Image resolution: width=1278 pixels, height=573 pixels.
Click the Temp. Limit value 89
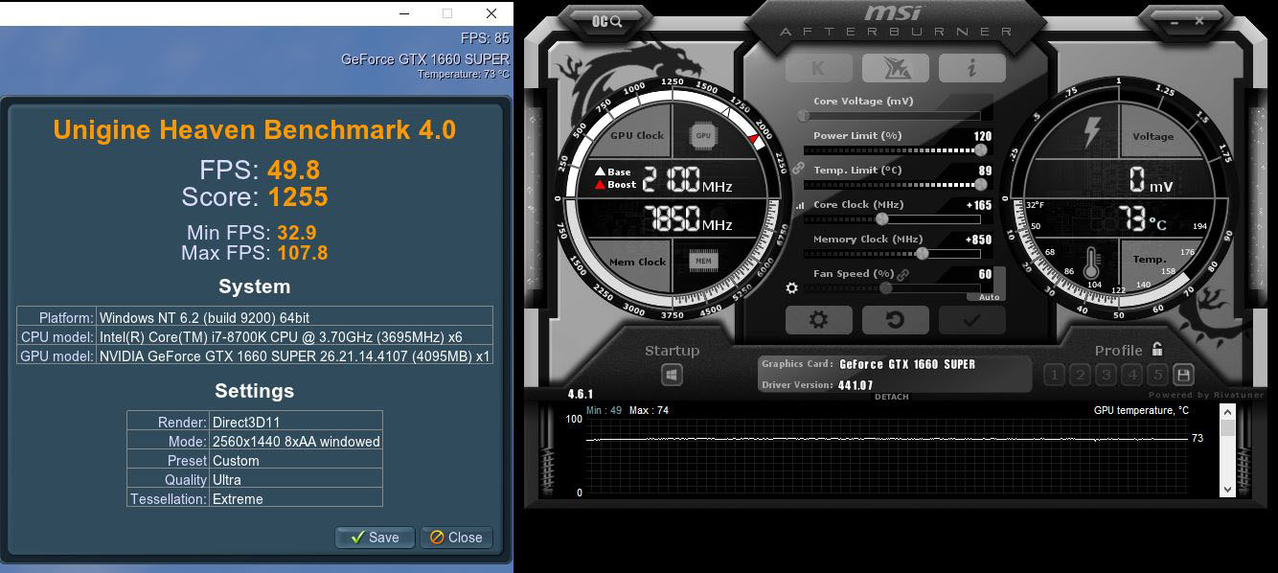coord(985,172)
